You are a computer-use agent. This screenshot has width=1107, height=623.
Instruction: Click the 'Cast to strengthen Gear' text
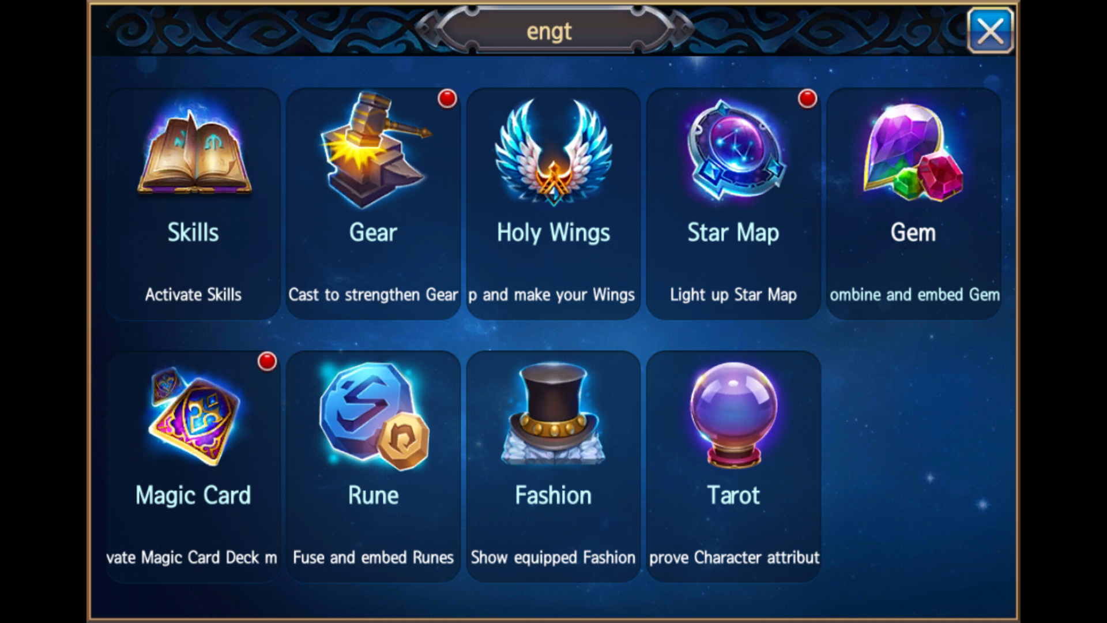pyautogui.click(x=373, y=295)
